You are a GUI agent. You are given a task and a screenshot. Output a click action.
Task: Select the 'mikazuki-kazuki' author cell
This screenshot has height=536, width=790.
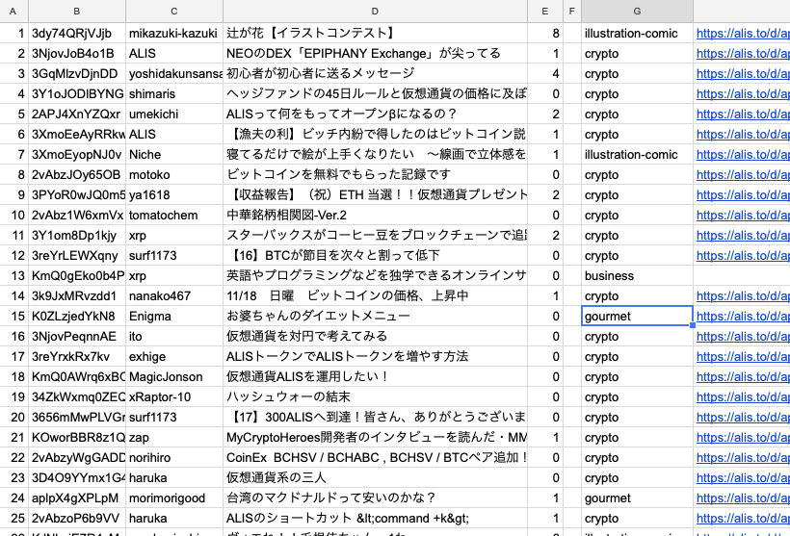click(x=173, y=33)
